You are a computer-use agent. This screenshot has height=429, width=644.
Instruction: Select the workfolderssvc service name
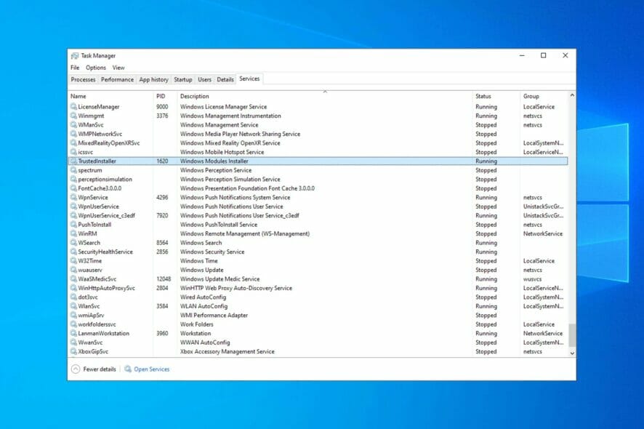(x=97, y=324)
